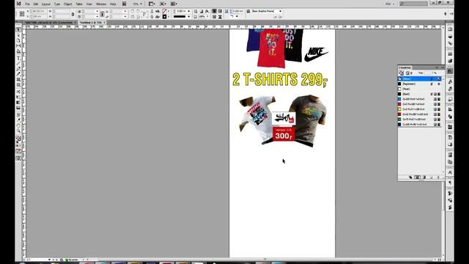Open the Arrange Documents dropdown
Image resolution: width=469 pixels, height=264 pixels.
(174, 4)
